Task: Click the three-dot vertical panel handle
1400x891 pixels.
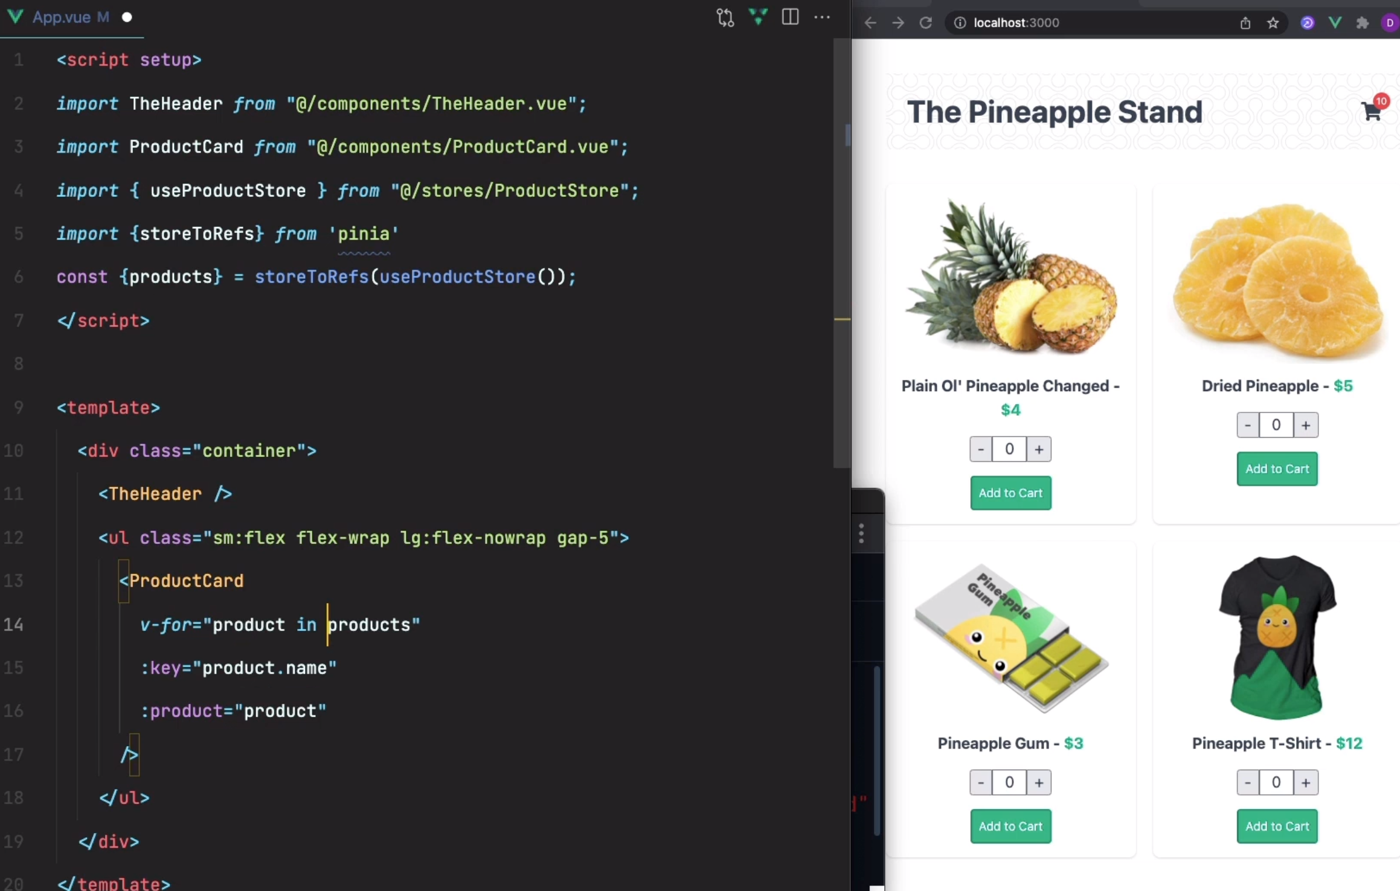Action: coord(862,534)
